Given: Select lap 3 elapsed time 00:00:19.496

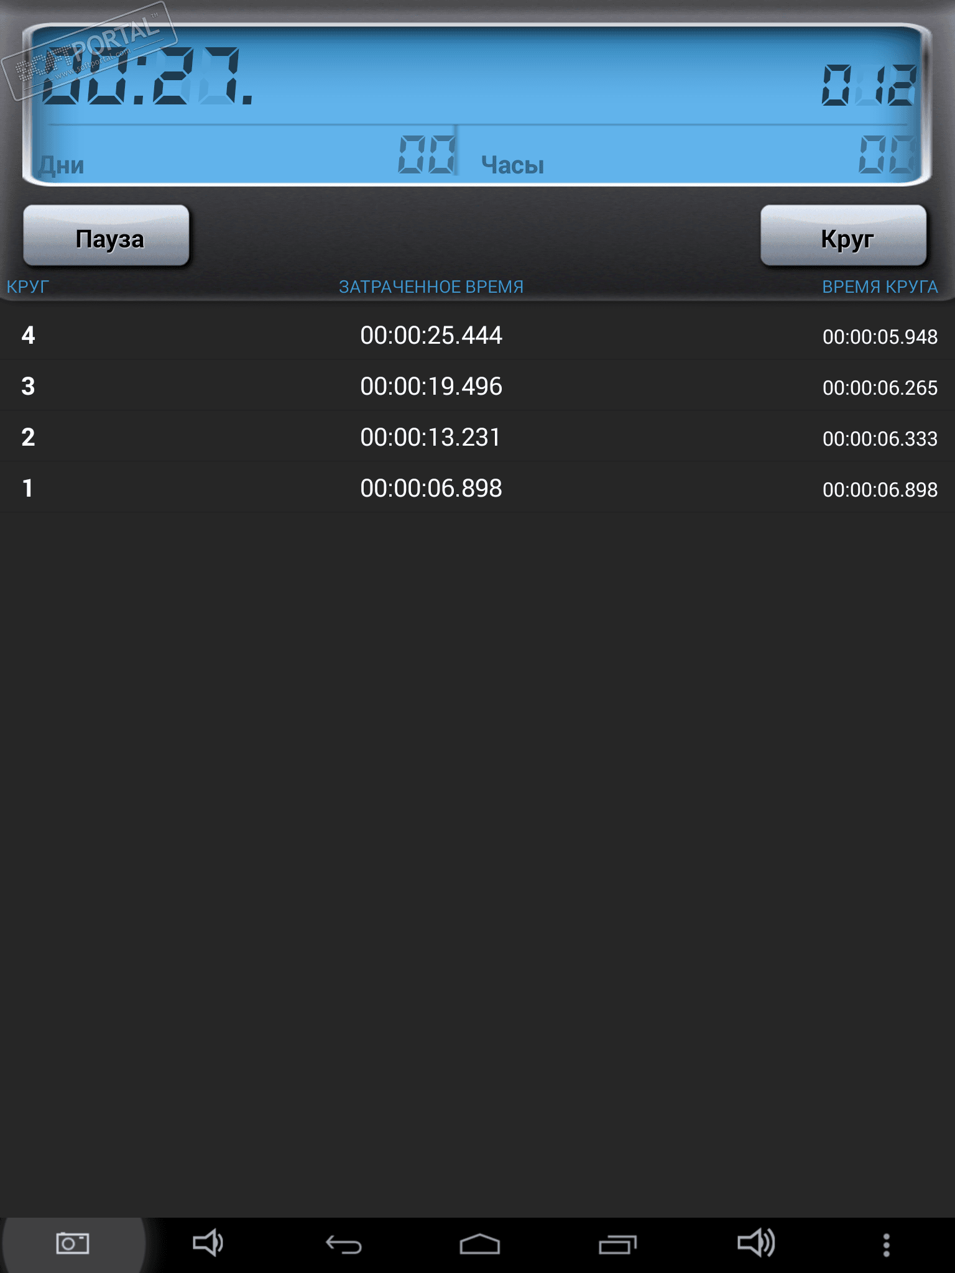Looking at the screenshot, I should point(431,387).
